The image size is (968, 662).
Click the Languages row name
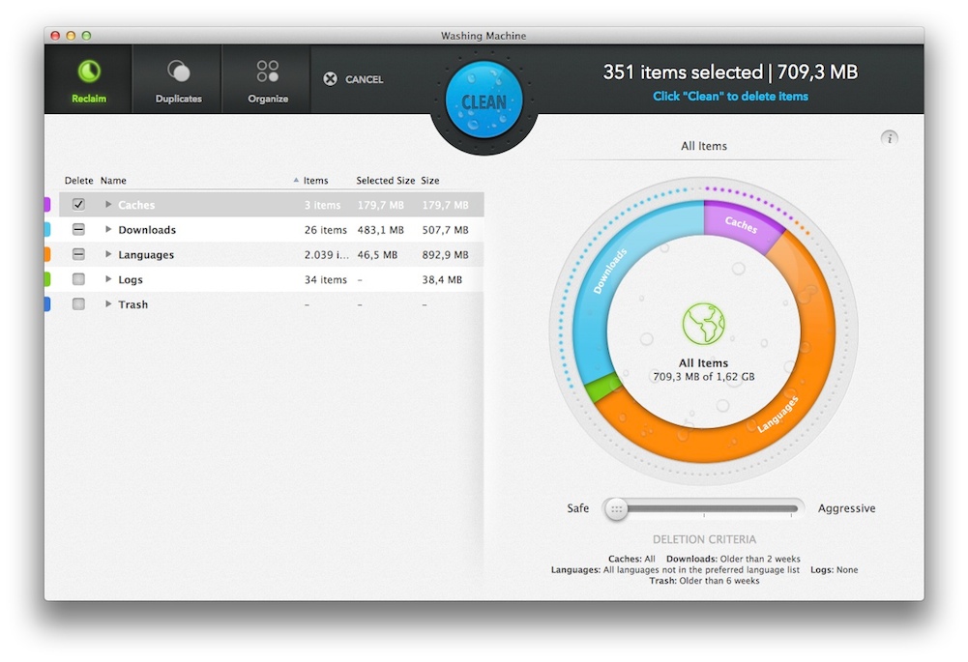(x=146, y=255)
